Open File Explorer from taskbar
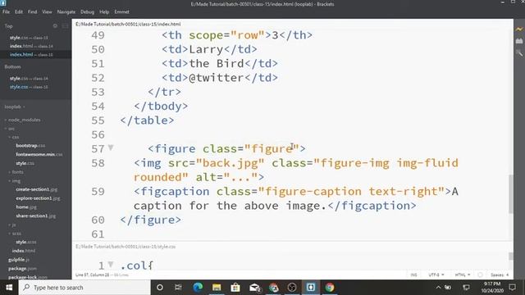 217,288
